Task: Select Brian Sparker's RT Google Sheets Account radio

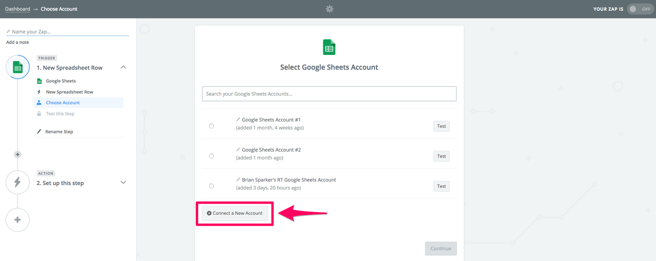Action: click(212, 186)
